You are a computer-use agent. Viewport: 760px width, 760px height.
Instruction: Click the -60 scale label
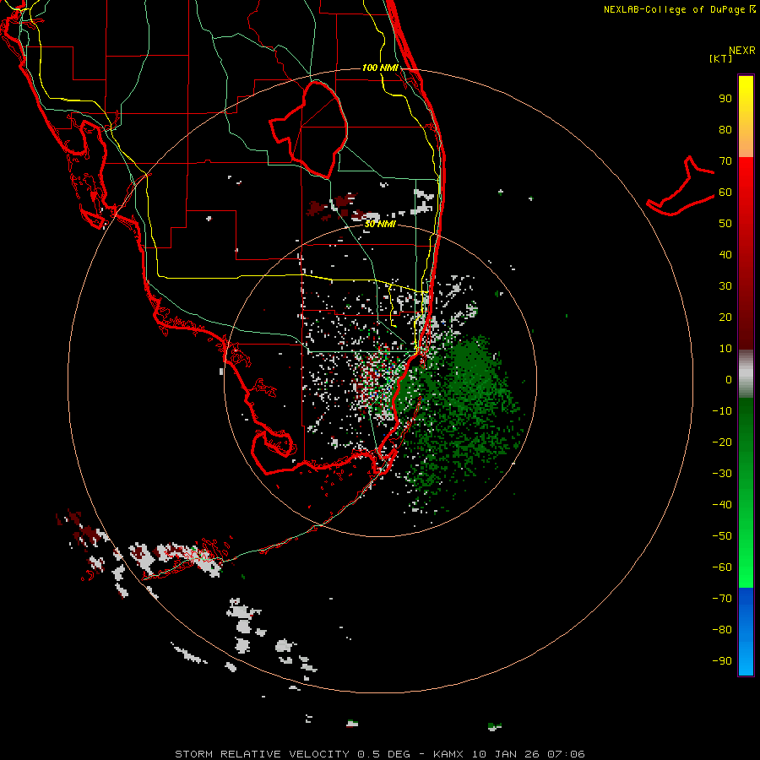click(722, 567)
